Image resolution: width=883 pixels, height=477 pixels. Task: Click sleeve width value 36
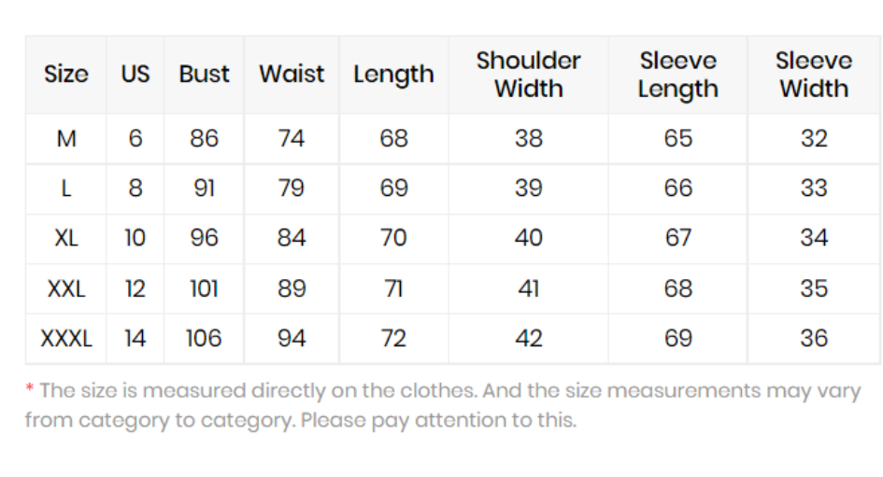(x=814, y=339)
